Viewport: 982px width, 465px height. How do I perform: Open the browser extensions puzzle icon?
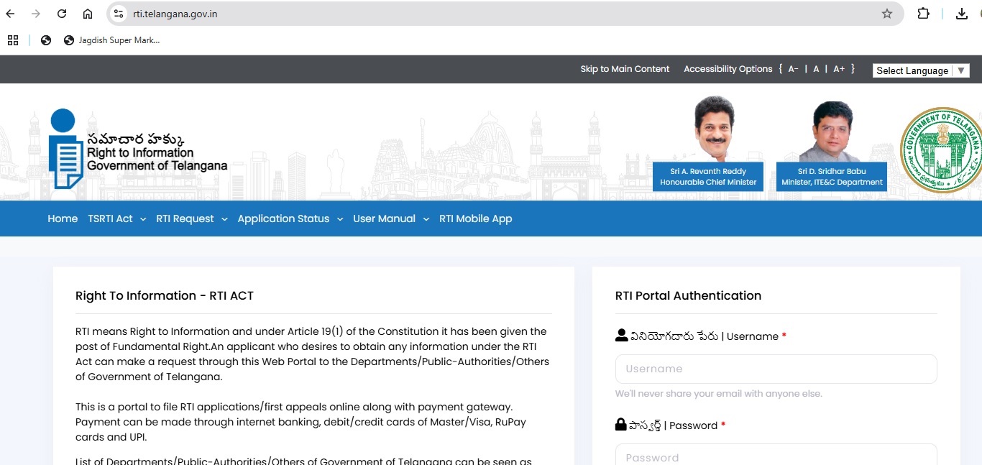[x=924, y=14]
